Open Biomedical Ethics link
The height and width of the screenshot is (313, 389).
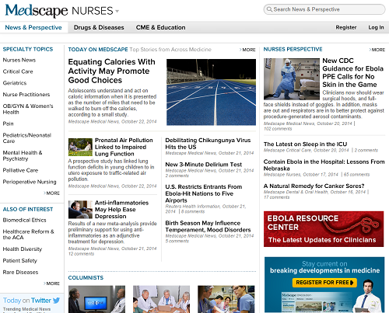point(24,220)
